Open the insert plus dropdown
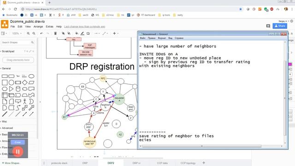Viewport: 295px width, 166px height. [x=116, y=33]
